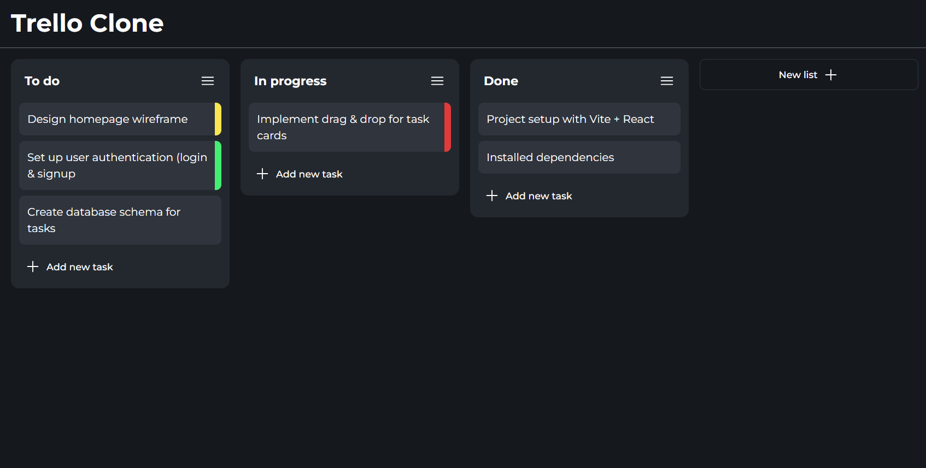Click the red label on Implement drag & drop
Image resolution: width=926 pixels, height=468 pixels.
(448, 127)
